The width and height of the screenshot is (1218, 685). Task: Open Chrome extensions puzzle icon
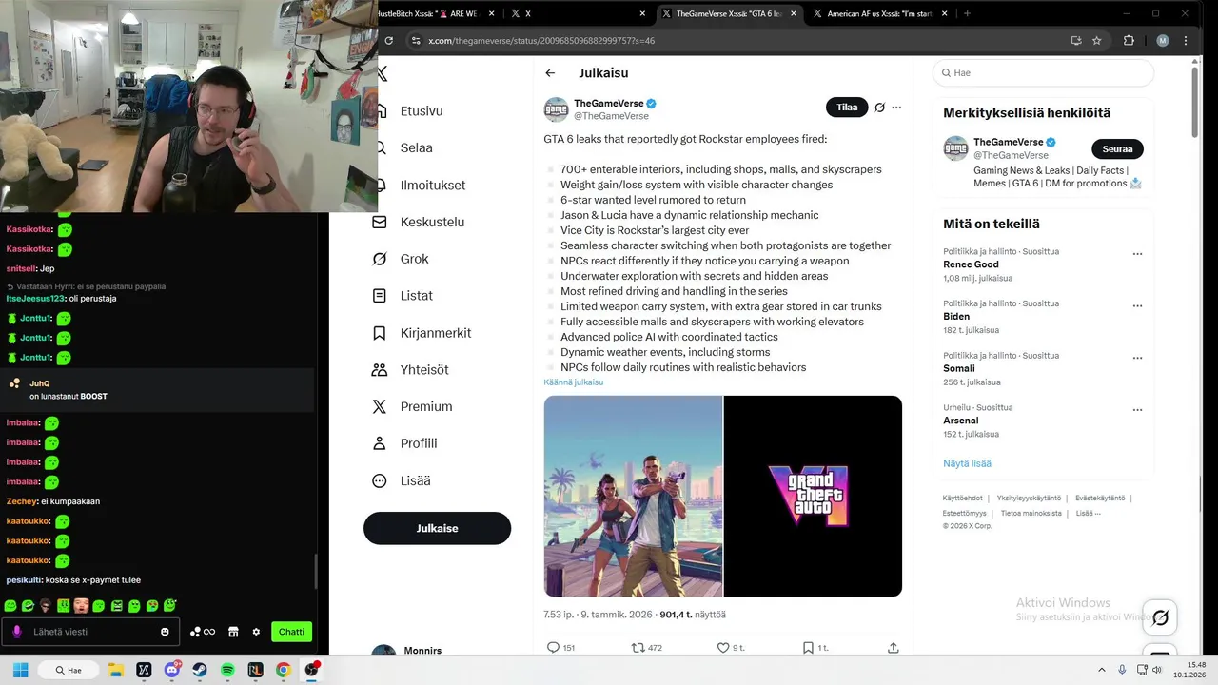point(1129,41)
